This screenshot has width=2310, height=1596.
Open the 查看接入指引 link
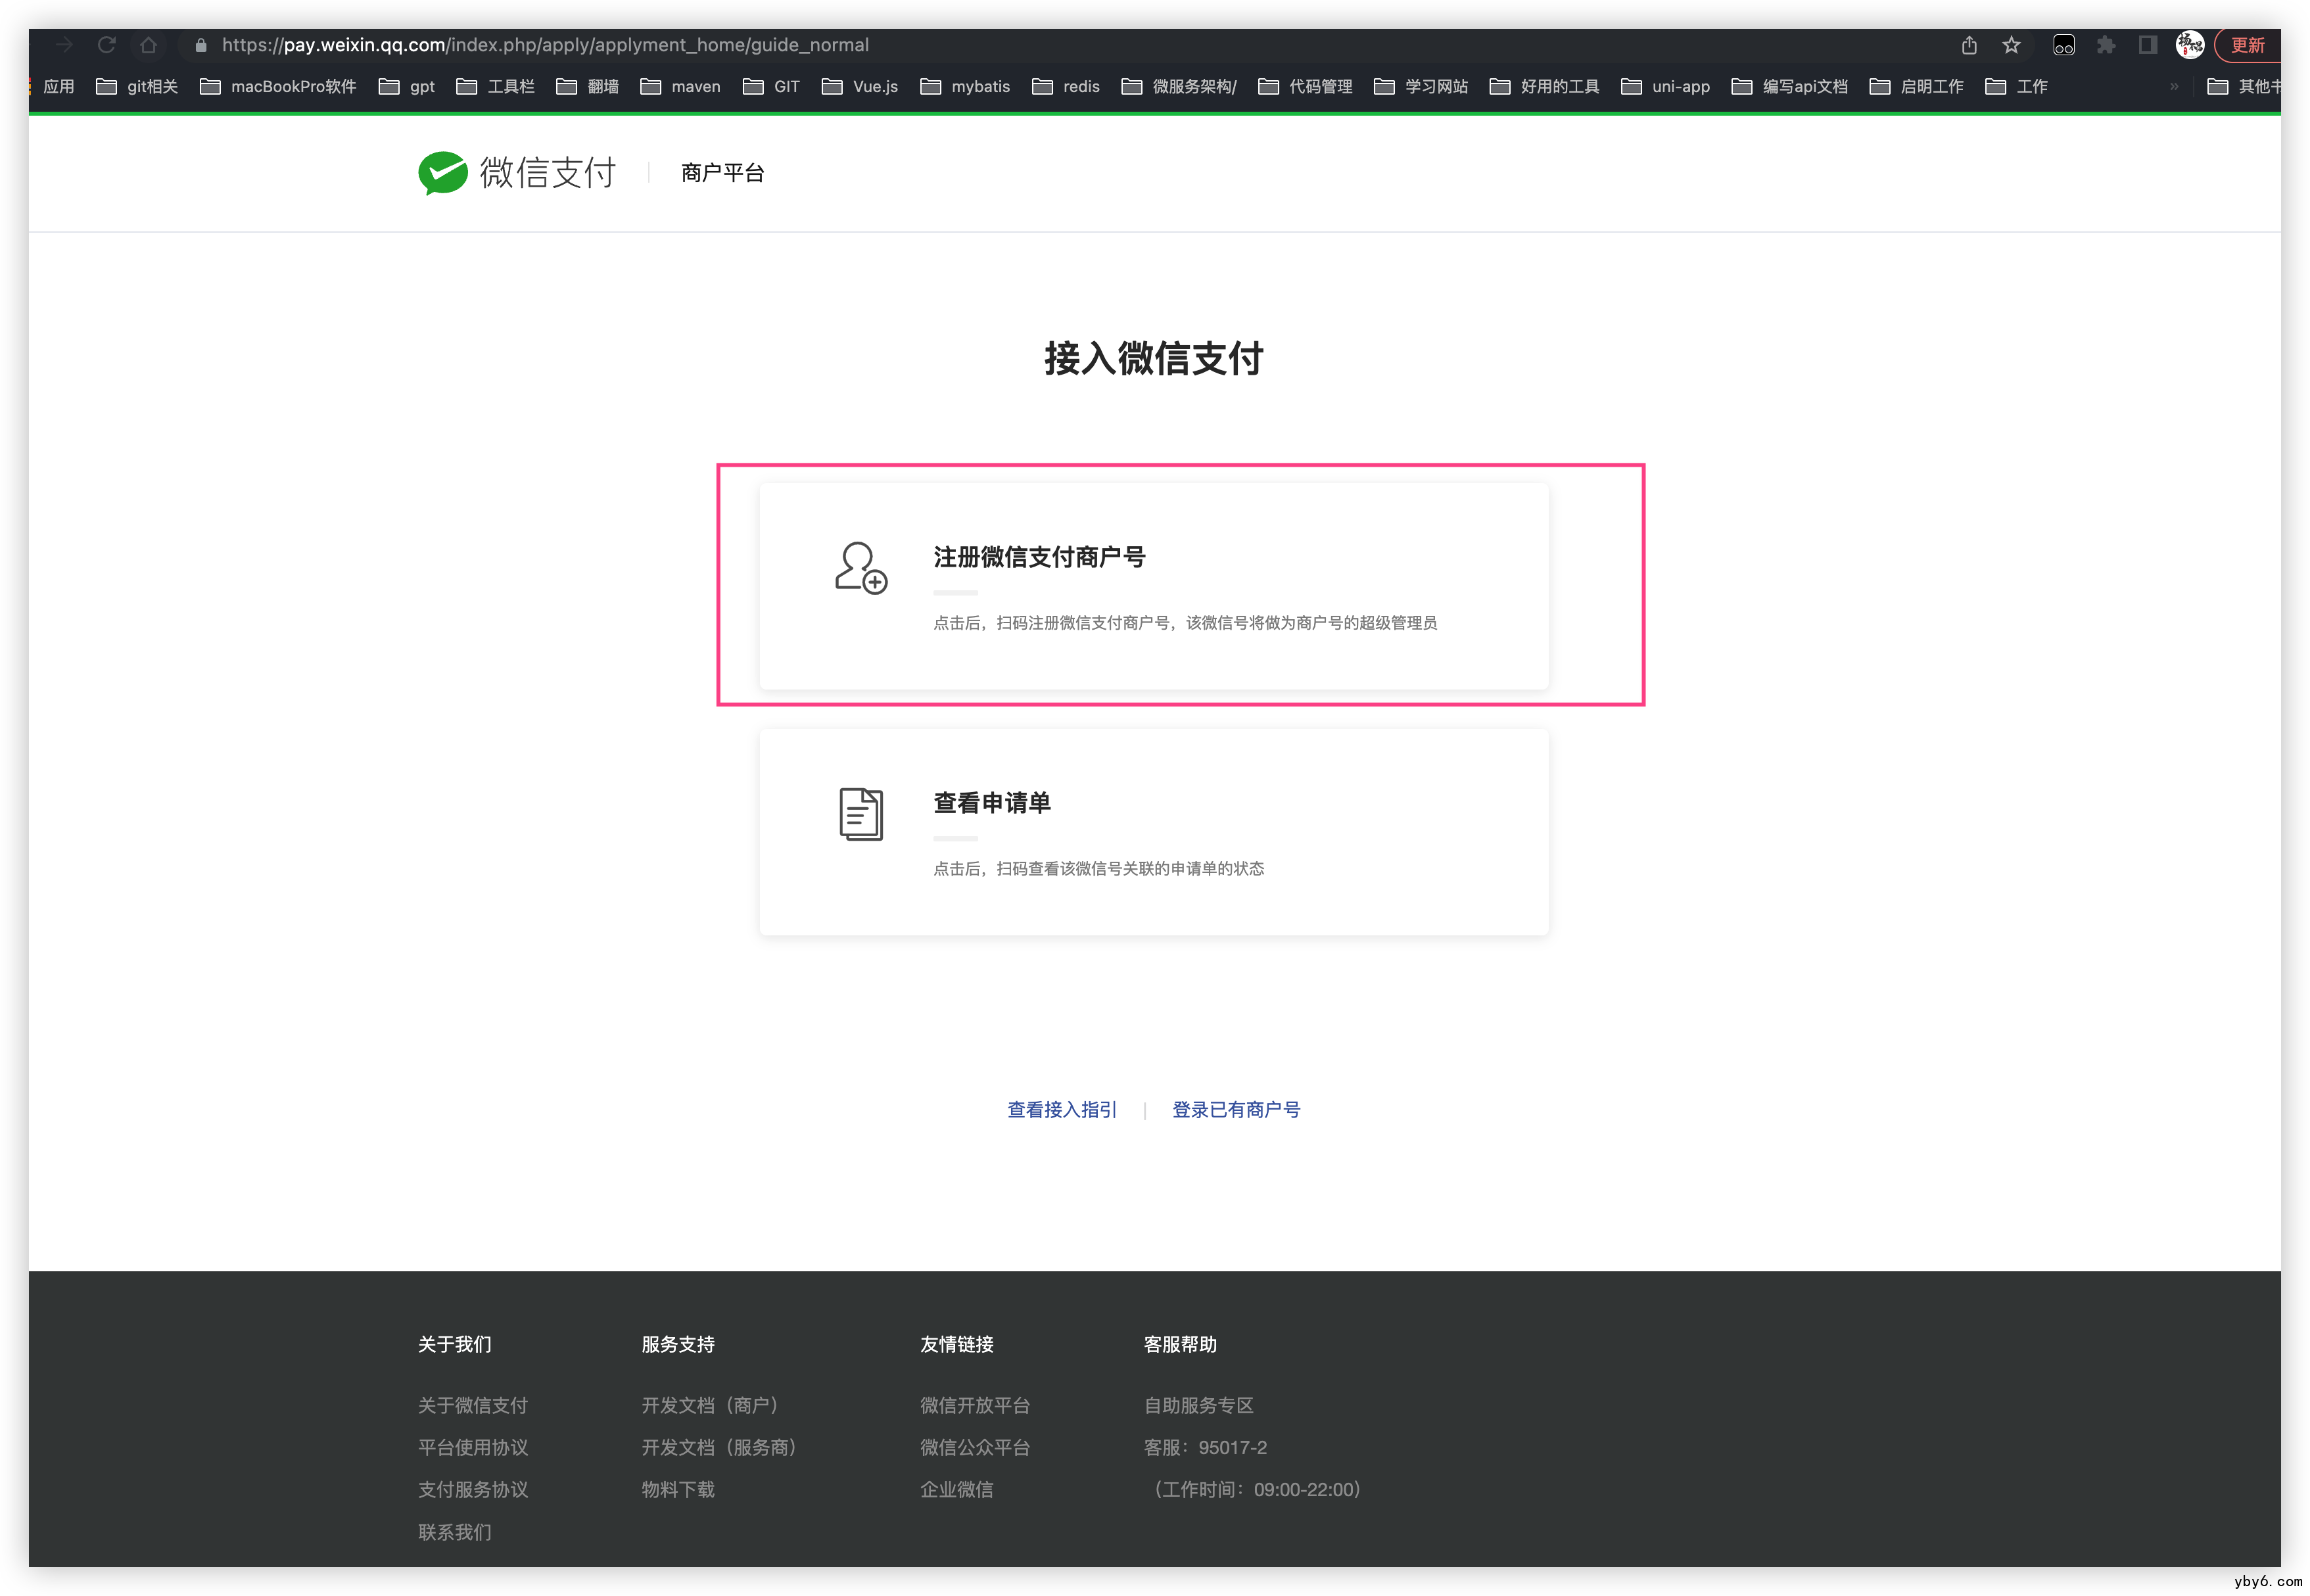pyautogui.click(x=1062, y=1109)
